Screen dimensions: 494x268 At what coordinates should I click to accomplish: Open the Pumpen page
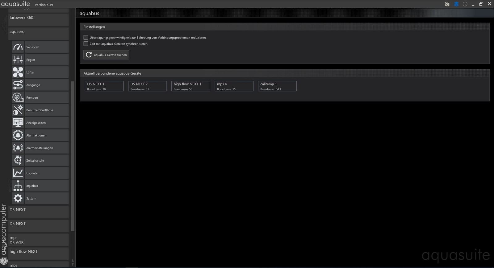(x=47, y=97)
